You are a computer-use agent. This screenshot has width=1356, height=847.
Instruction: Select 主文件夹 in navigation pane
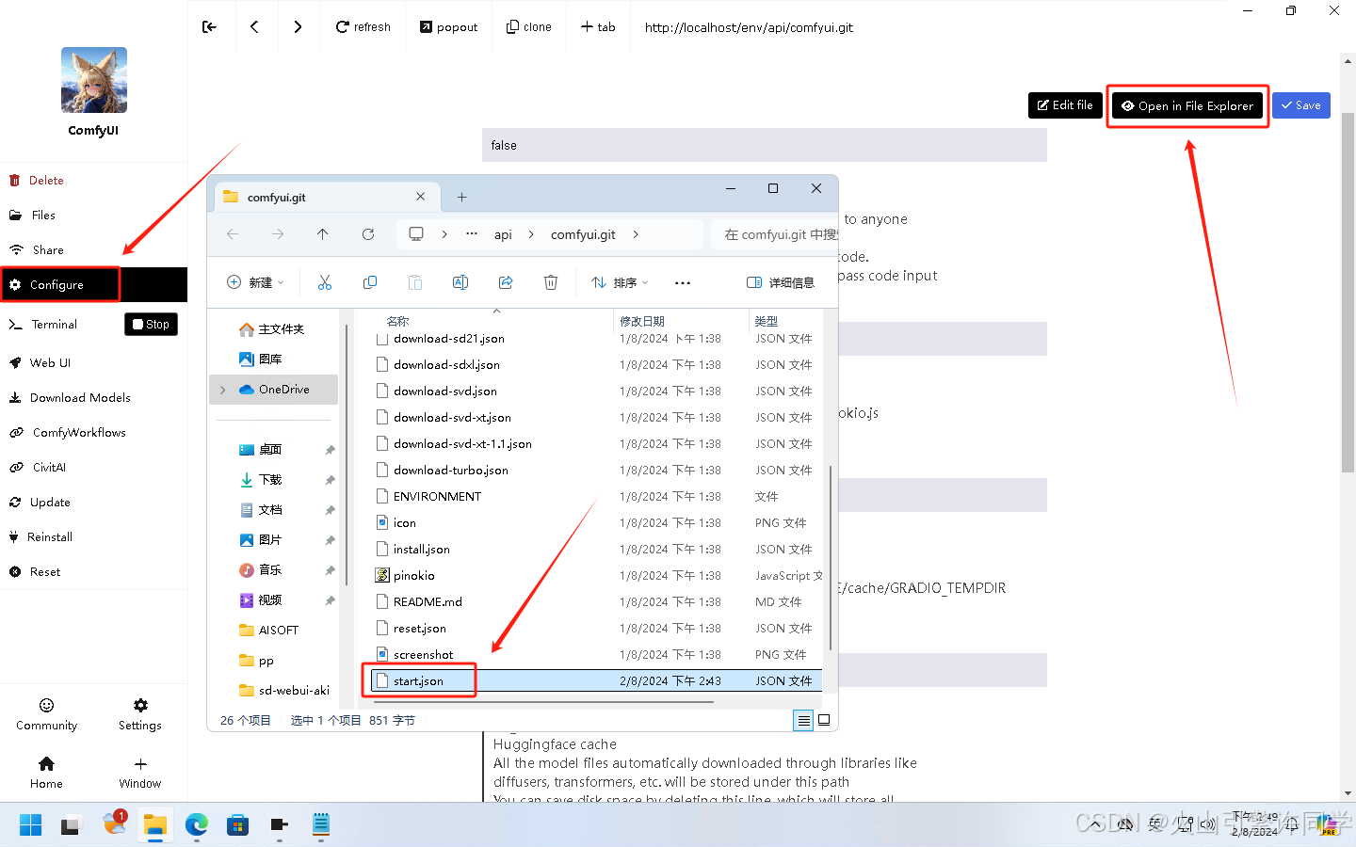click(x=273, y=329)
